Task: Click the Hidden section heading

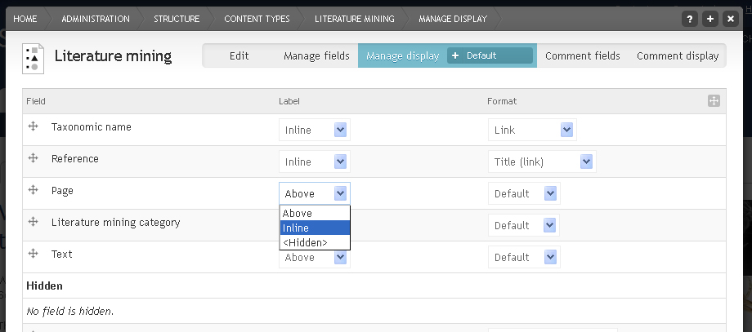Action: click(45, 286)
